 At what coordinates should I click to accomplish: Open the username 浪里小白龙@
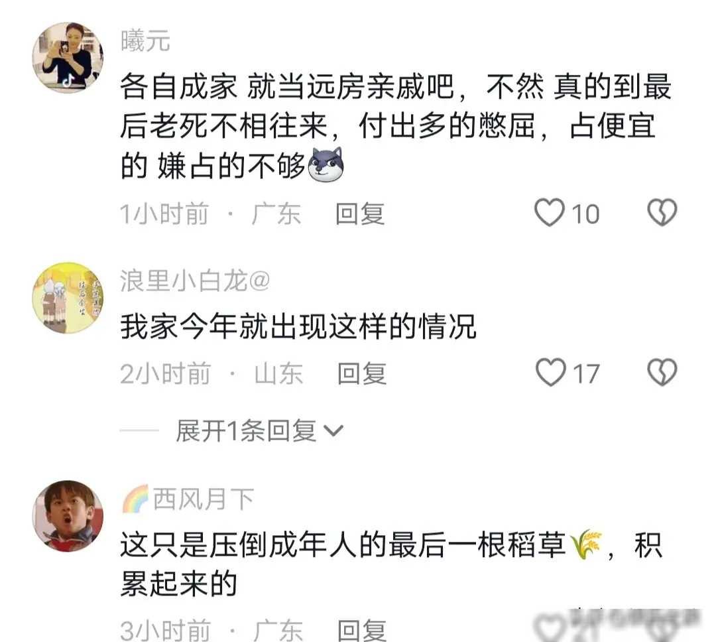(195, 281)
